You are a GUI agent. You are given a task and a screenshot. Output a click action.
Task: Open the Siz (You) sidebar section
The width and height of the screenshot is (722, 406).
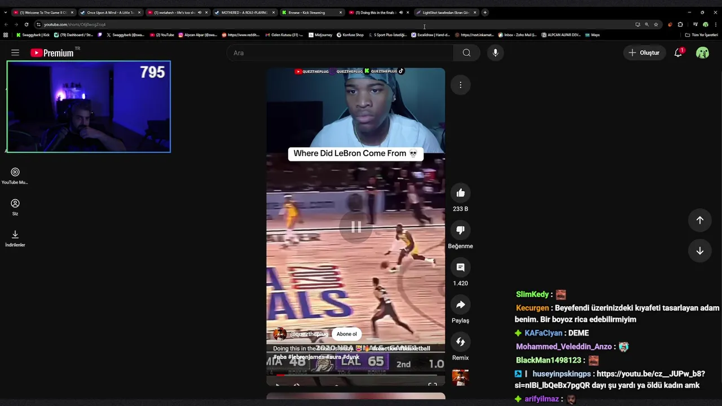point(15,207)
